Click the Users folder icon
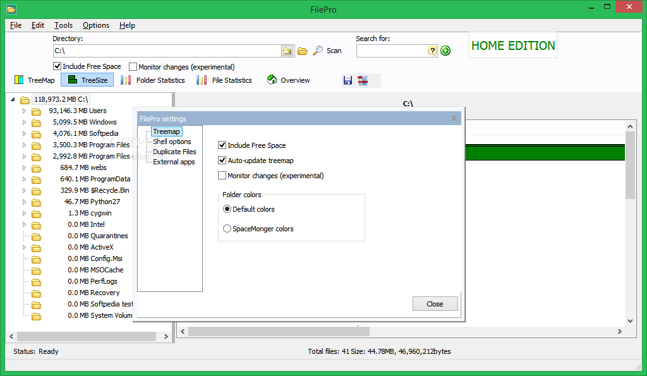Image resolution: width=647 pixels, height=376 pixels. tap(36, 111)
